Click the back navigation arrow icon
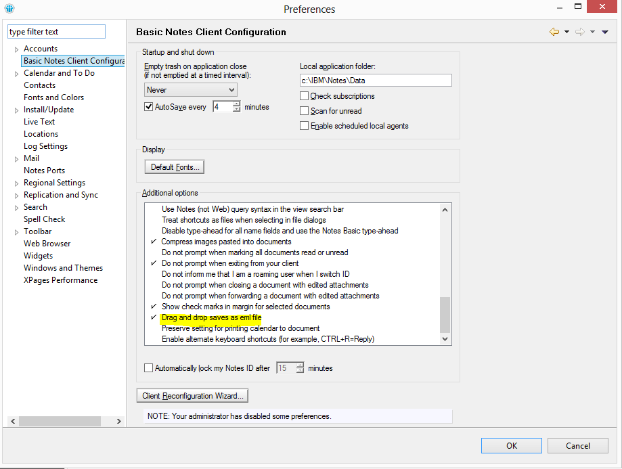This screenshot has width=622, height=469. (554, 32)
